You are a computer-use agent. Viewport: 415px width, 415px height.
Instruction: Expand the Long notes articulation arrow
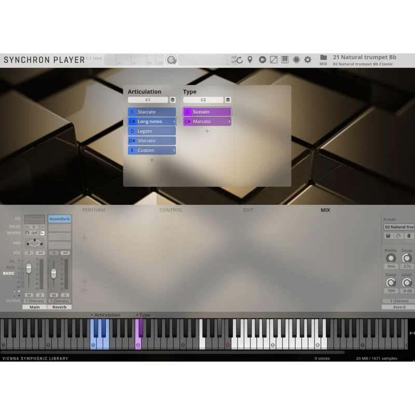coord(174,121)
